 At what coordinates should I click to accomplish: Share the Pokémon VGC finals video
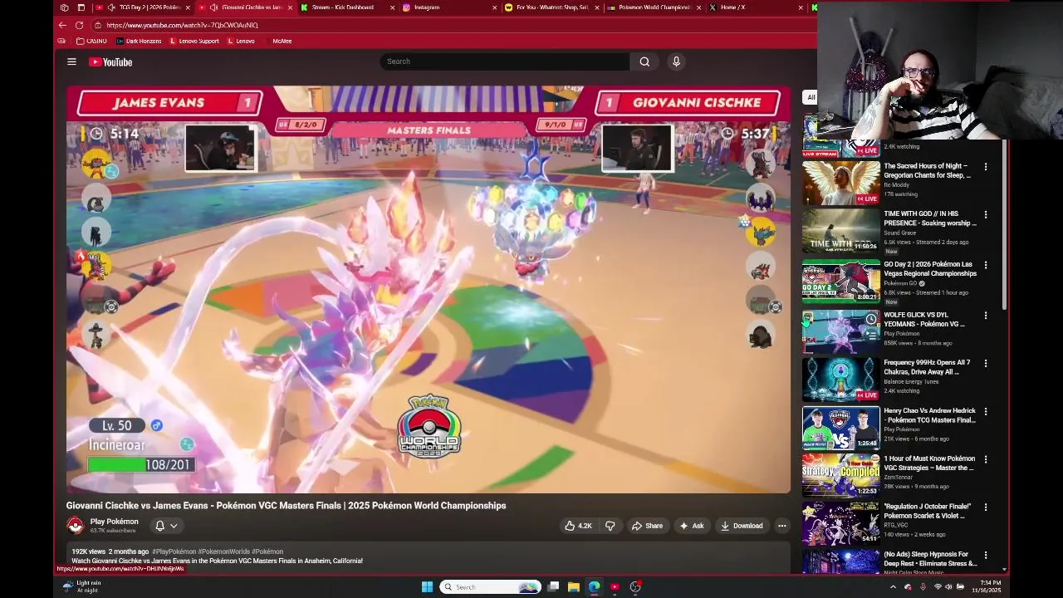647,526
